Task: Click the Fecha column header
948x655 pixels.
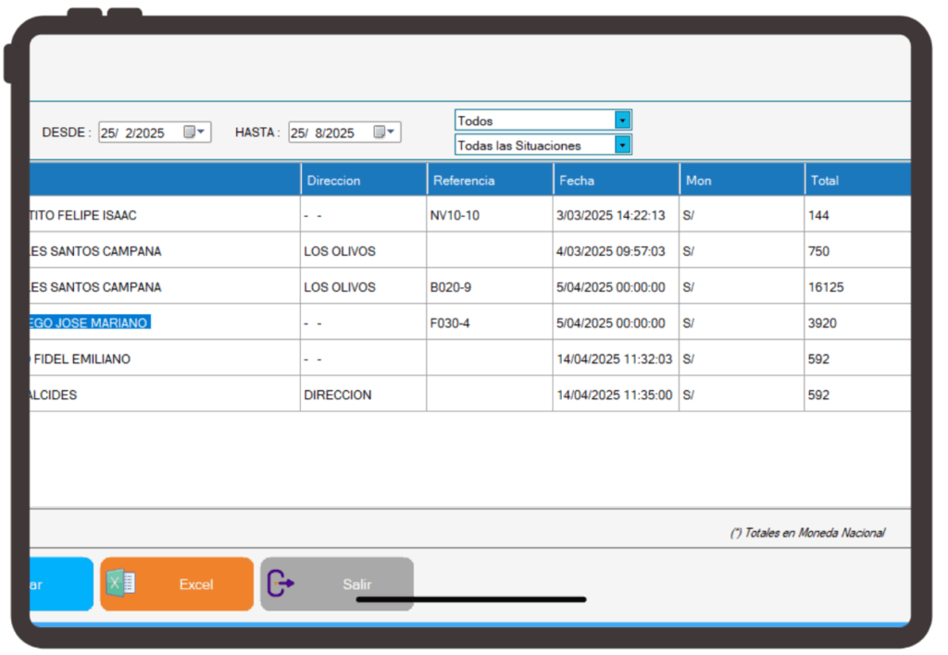Action: coord(615,181)
